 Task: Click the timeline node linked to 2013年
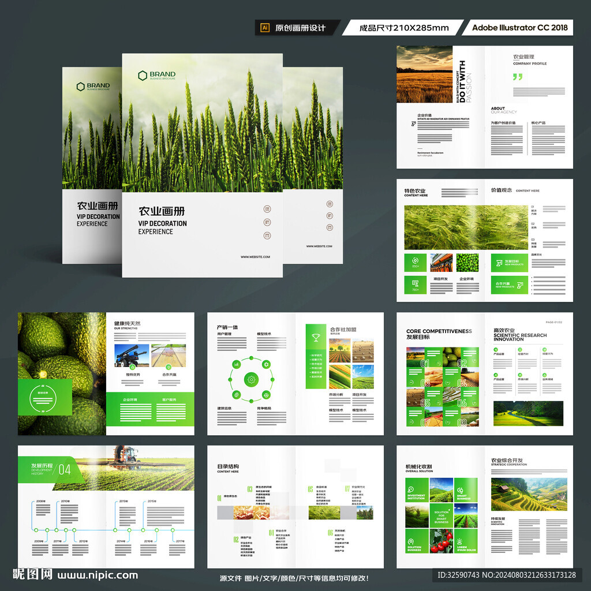(x=115, y=530)
